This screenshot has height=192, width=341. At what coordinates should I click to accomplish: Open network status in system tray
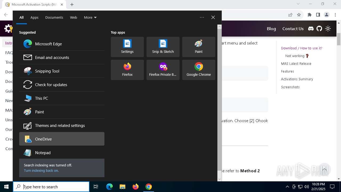click(x=300, y=187)
